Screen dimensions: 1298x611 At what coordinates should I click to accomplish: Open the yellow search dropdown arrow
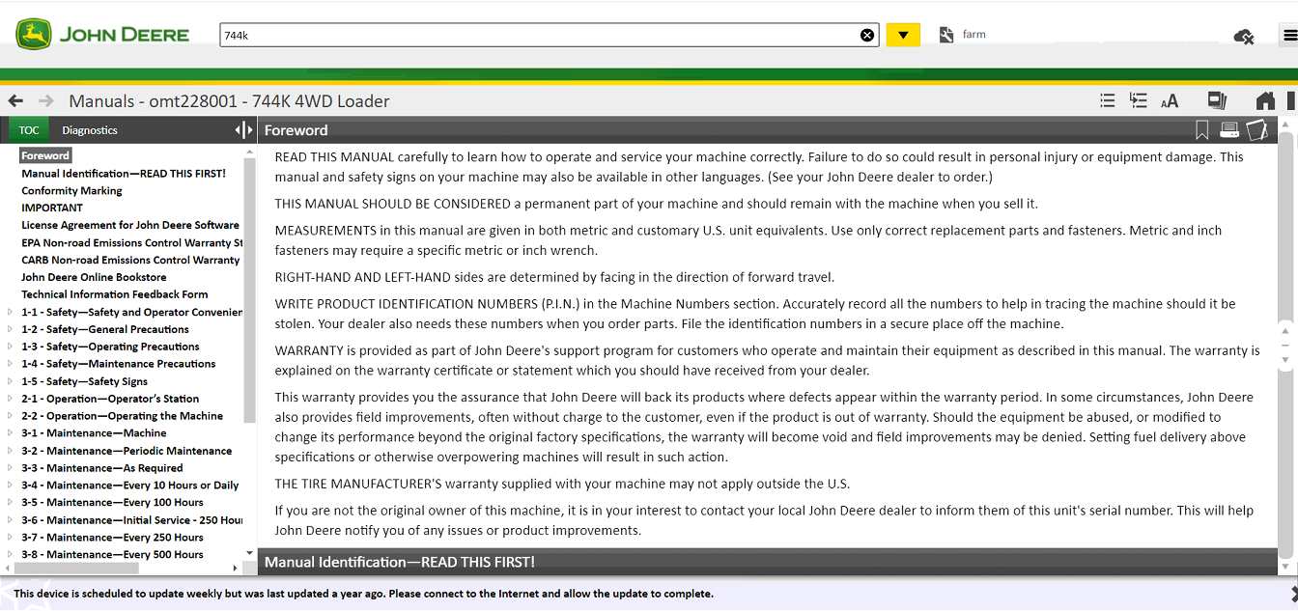point(903,36)
